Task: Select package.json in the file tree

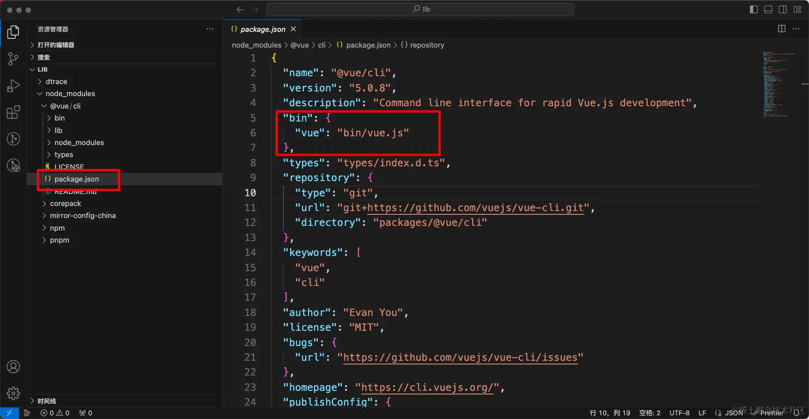Action: click(125, 179)
